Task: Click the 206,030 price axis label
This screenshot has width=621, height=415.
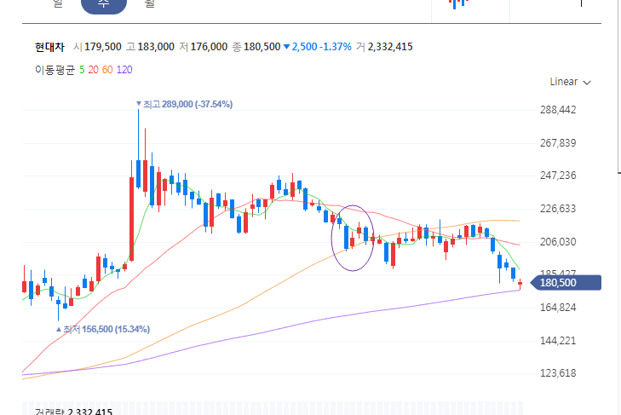Action: point(558,242)
